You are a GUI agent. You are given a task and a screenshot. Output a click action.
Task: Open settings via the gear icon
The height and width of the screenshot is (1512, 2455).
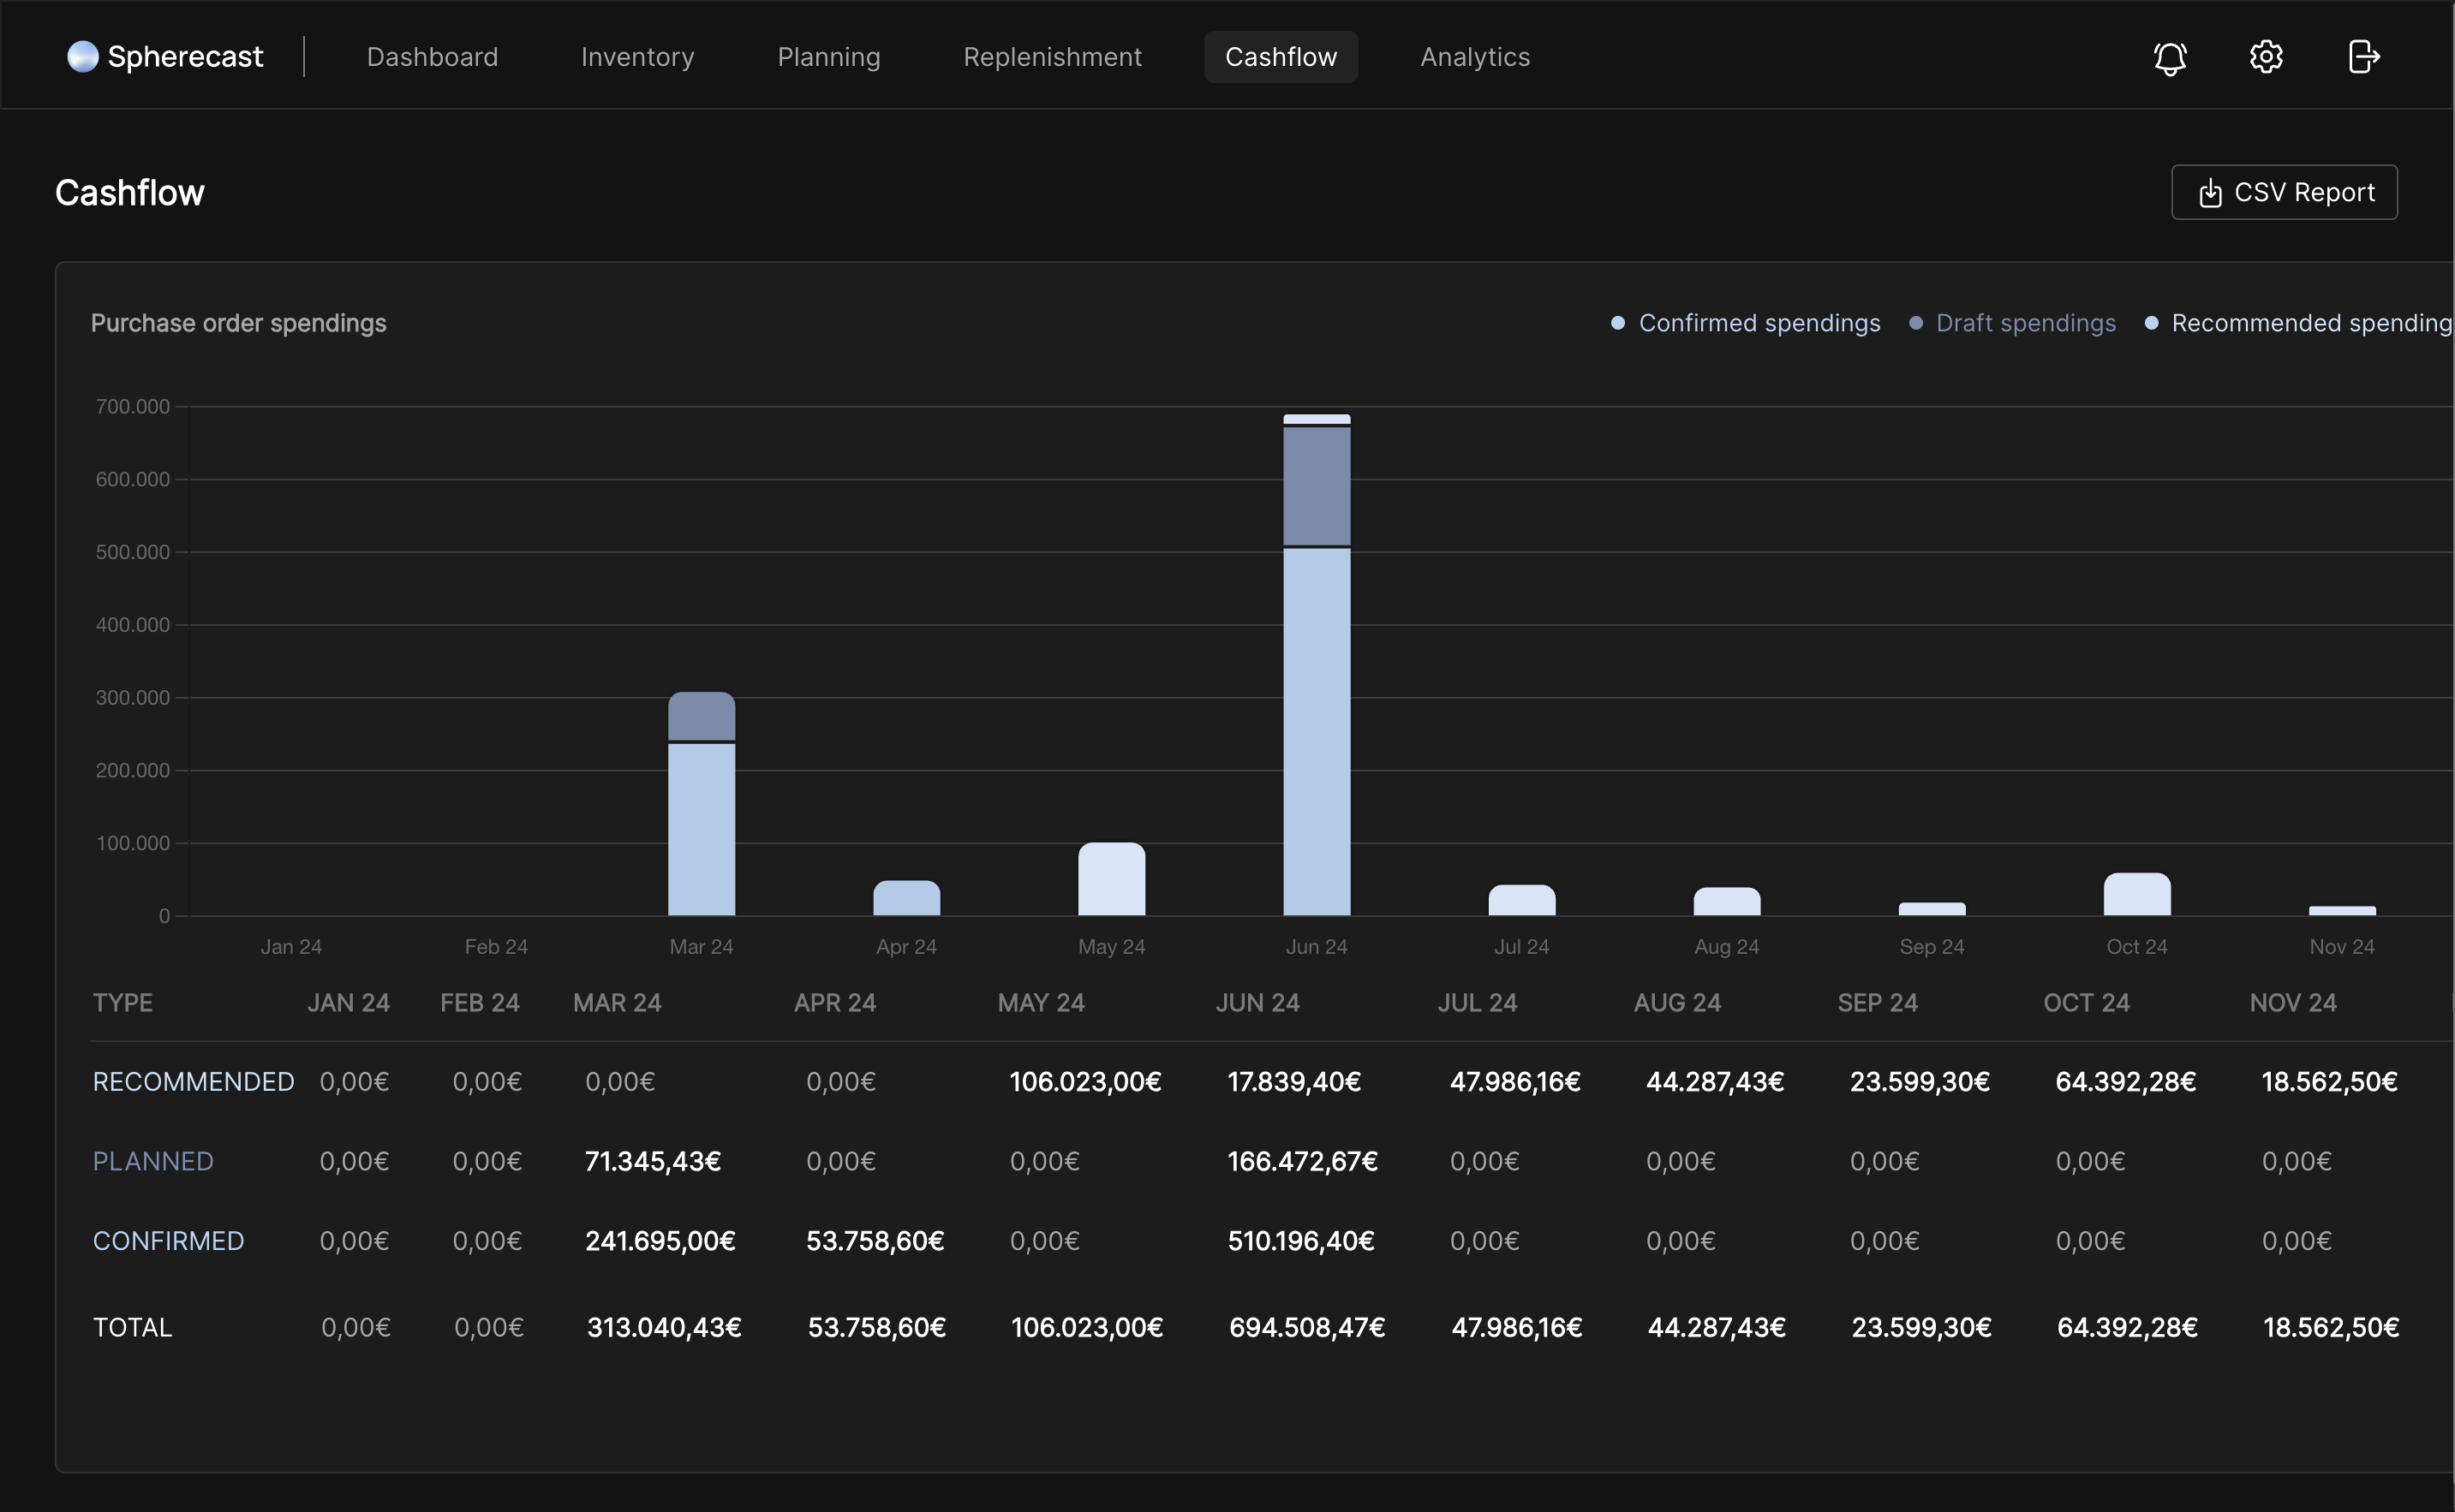tap(2265, 57)
